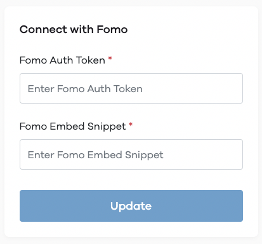Click the word Fomo in the card heading

point(112,29)
